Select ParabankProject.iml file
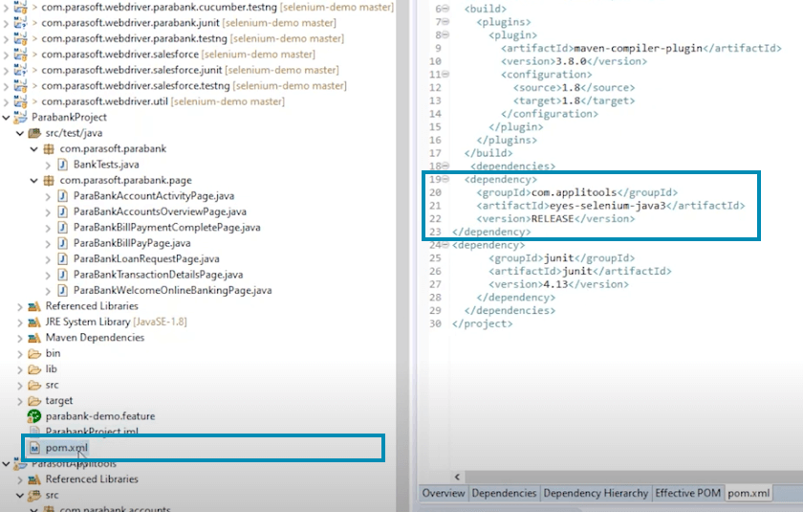Image resolution: width=803 pixels, height=512 pixels. [92, 433]
